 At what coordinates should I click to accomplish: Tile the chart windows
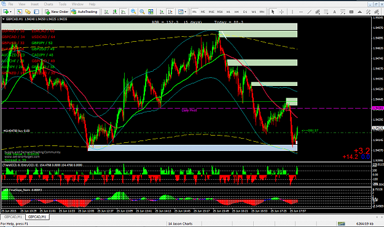coord(151,12)
